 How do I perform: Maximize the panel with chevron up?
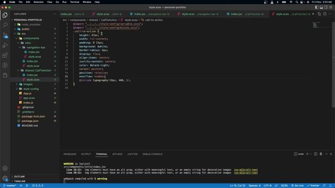click(x=326, y=154)
